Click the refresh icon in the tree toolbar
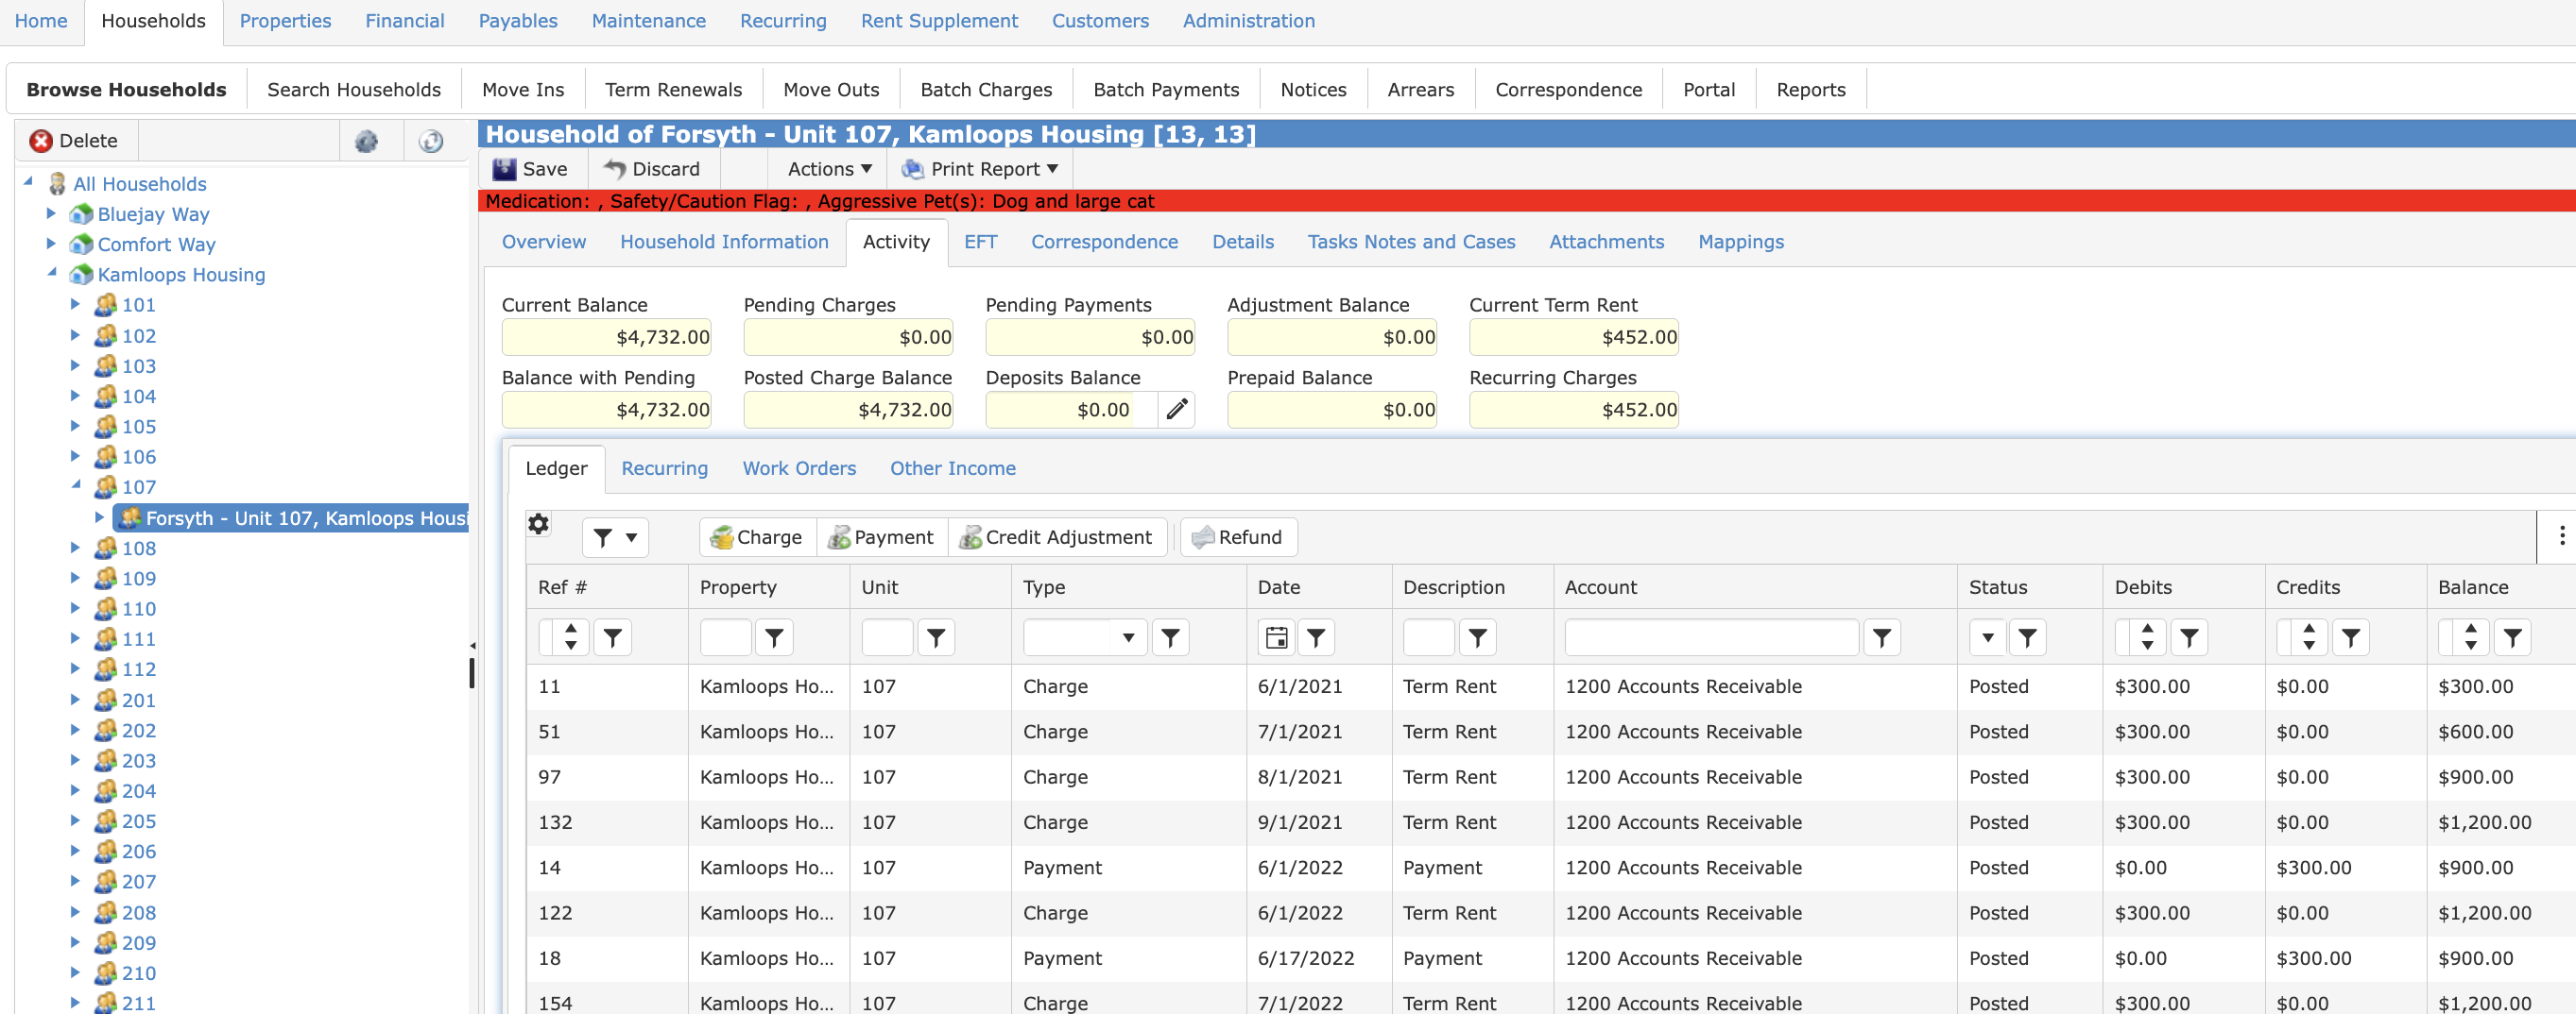The width and height of the screenshot is (2576, 1014). pyautogui.click(x=431, y=141)
